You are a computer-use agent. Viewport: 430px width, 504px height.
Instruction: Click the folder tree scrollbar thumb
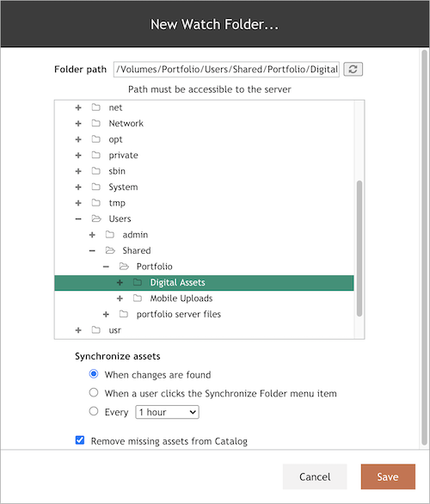pyautogui.click(x=359, y=249)
